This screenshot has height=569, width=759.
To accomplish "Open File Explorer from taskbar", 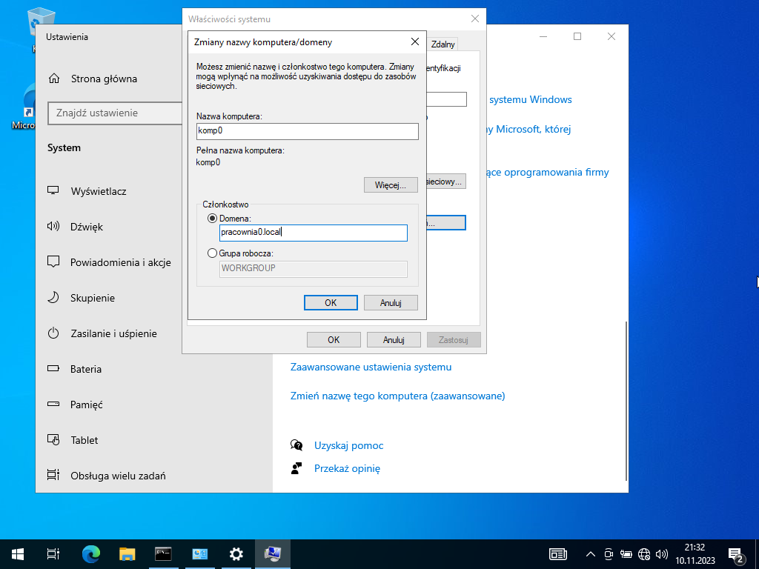I will 127,554.
